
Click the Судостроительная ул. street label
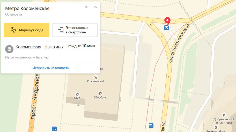179,43
